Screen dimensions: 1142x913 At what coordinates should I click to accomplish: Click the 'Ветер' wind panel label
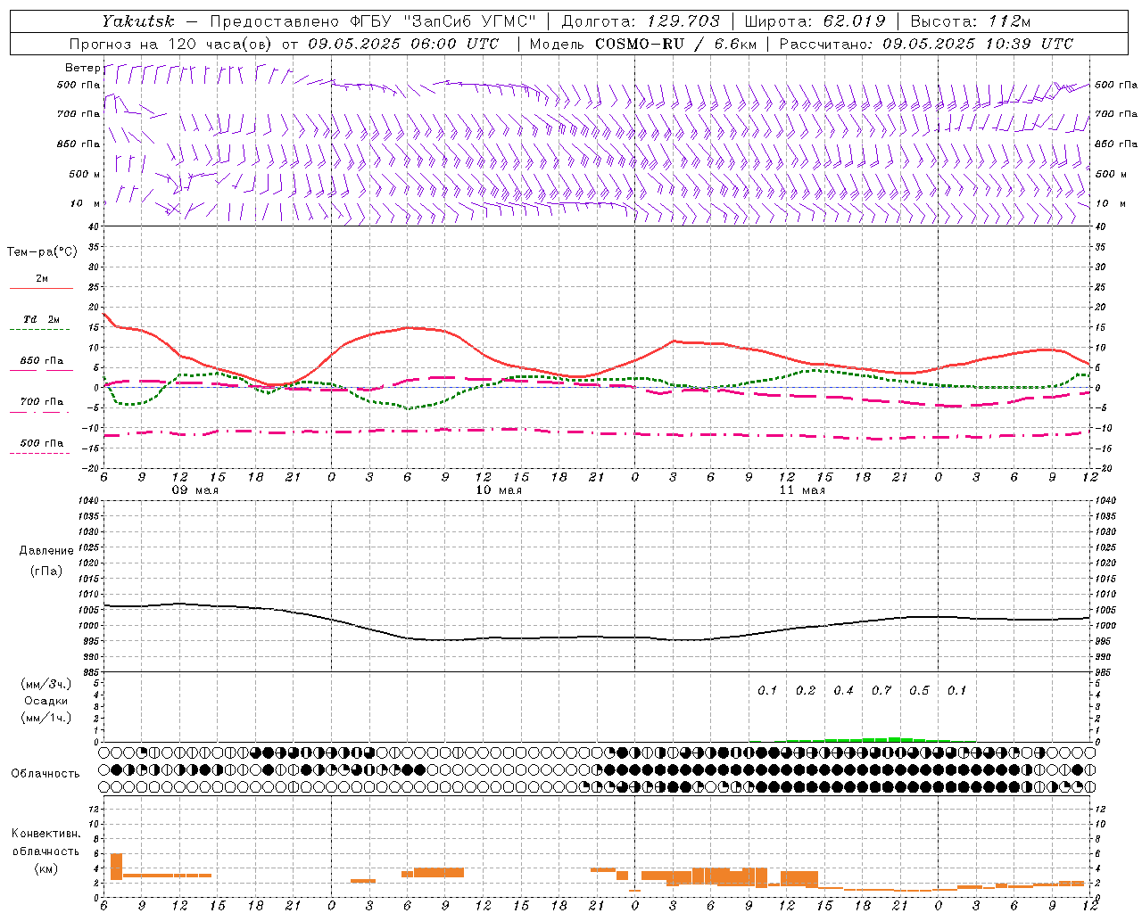pyautogui.click(x=83, y=68)
